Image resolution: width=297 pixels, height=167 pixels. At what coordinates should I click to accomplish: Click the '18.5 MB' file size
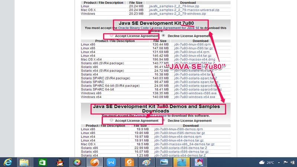[142, 144]
